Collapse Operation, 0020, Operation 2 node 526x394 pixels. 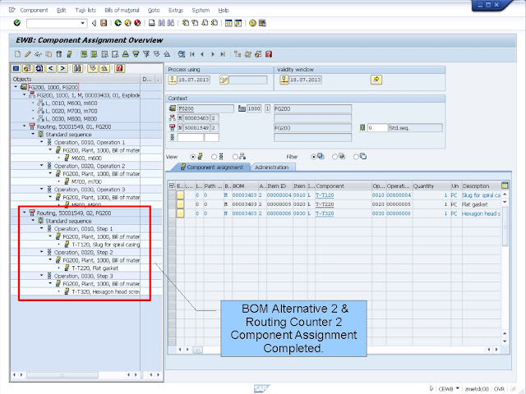pos(42,166)
